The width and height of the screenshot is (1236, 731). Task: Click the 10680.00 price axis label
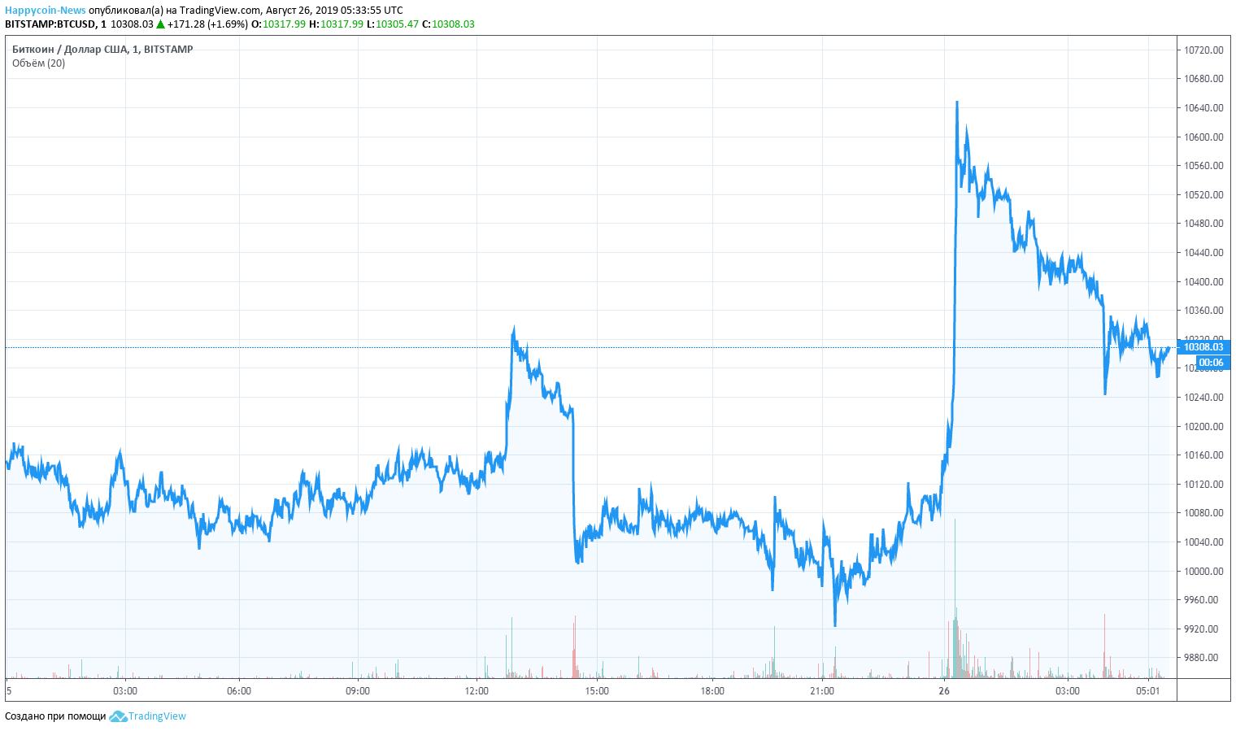coord(1203,79)
